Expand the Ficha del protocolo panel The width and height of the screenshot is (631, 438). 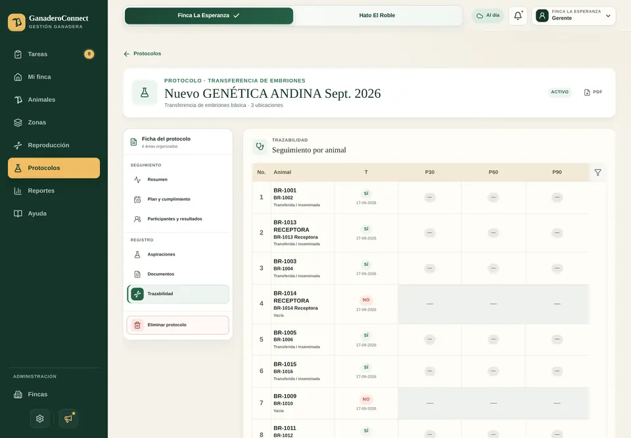pos(178,142)
